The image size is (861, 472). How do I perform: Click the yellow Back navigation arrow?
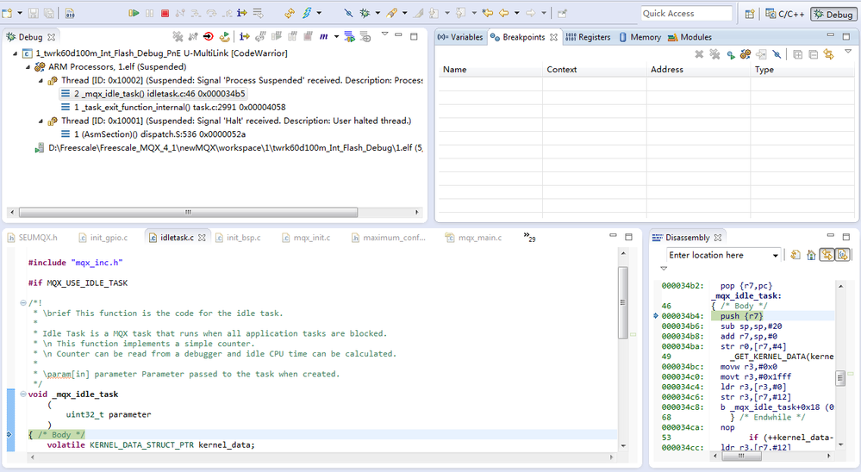[x=503, y=13]
